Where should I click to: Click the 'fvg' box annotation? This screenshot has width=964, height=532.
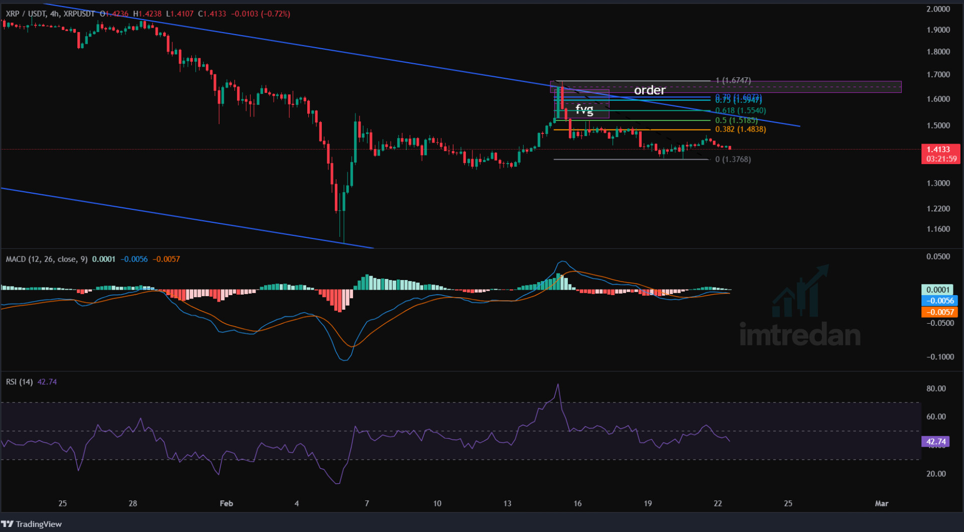(584, 109)
